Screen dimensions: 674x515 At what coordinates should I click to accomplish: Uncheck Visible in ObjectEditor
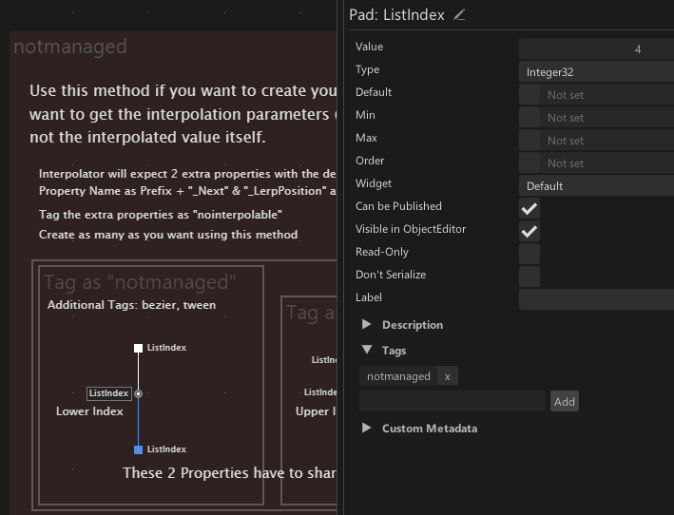(530, 231)
